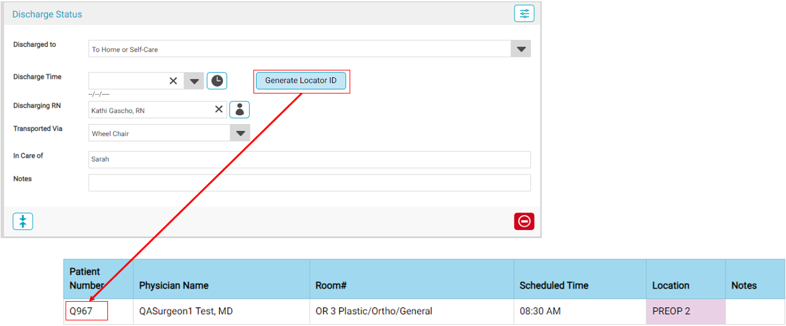The height and width of the screenshot is (326, 786).
Task: Clear Kathi Gascho from Discharging RN
Action: point(219,110)
